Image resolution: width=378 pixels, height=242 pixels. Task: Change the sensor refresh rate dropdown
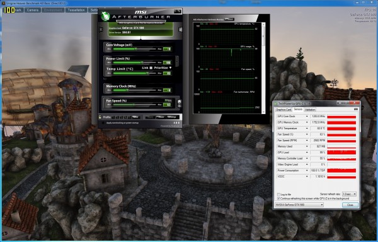[x=349, y=194]
